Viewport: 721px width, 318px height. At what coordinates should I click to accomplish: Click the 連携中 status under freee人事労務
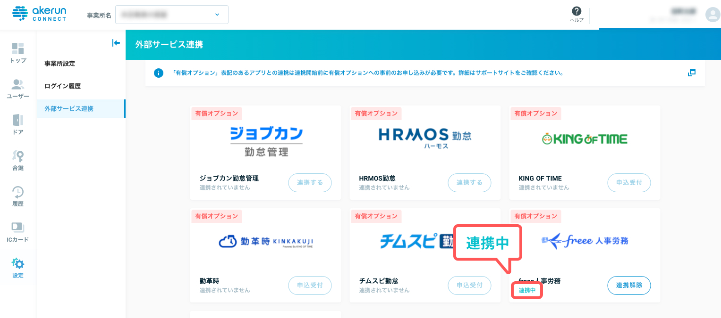pyautogui.click(x=527, y=290)
